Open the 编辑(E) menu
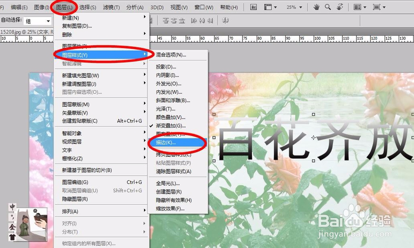Image resolution: width=414 pixels, height=248 pixels. coord(19,7)
